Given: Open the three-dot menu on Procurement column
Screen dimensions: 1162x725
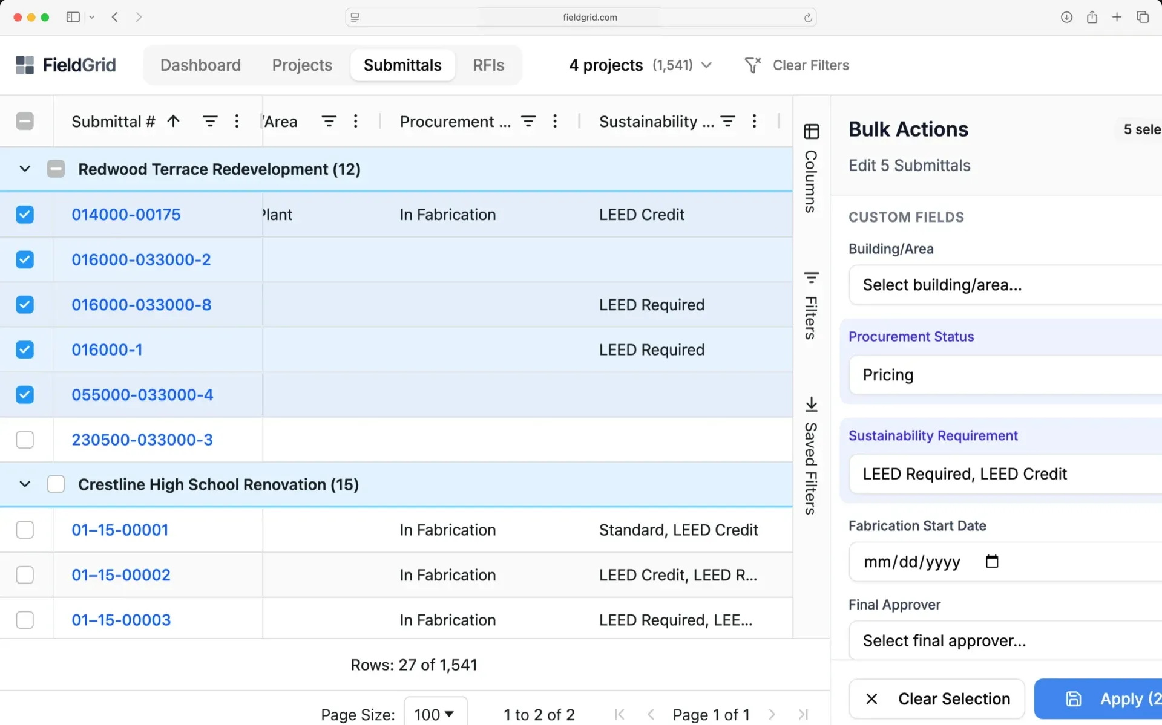Looking at the screenshot, I should (x=555, y=121).
